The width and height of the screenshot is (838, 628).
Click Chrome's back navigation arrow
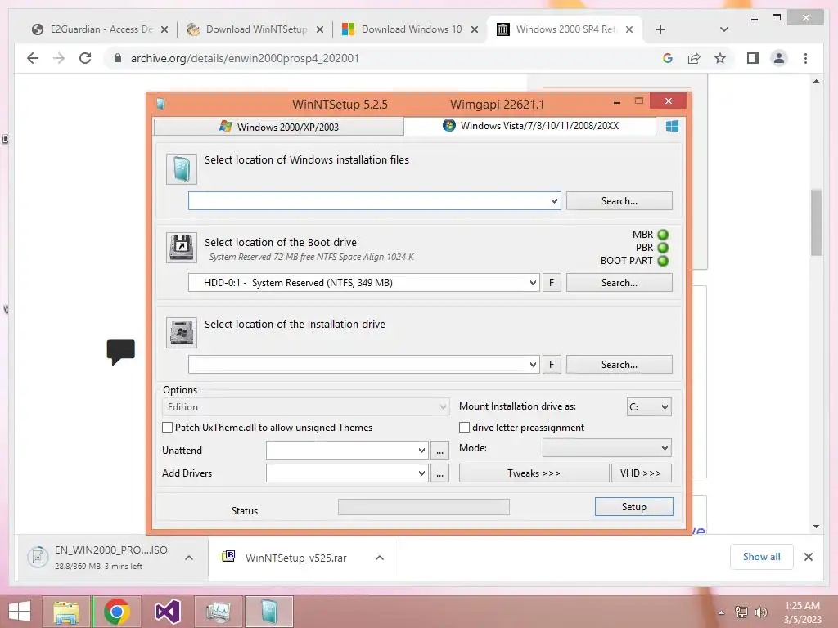(33, 58)
